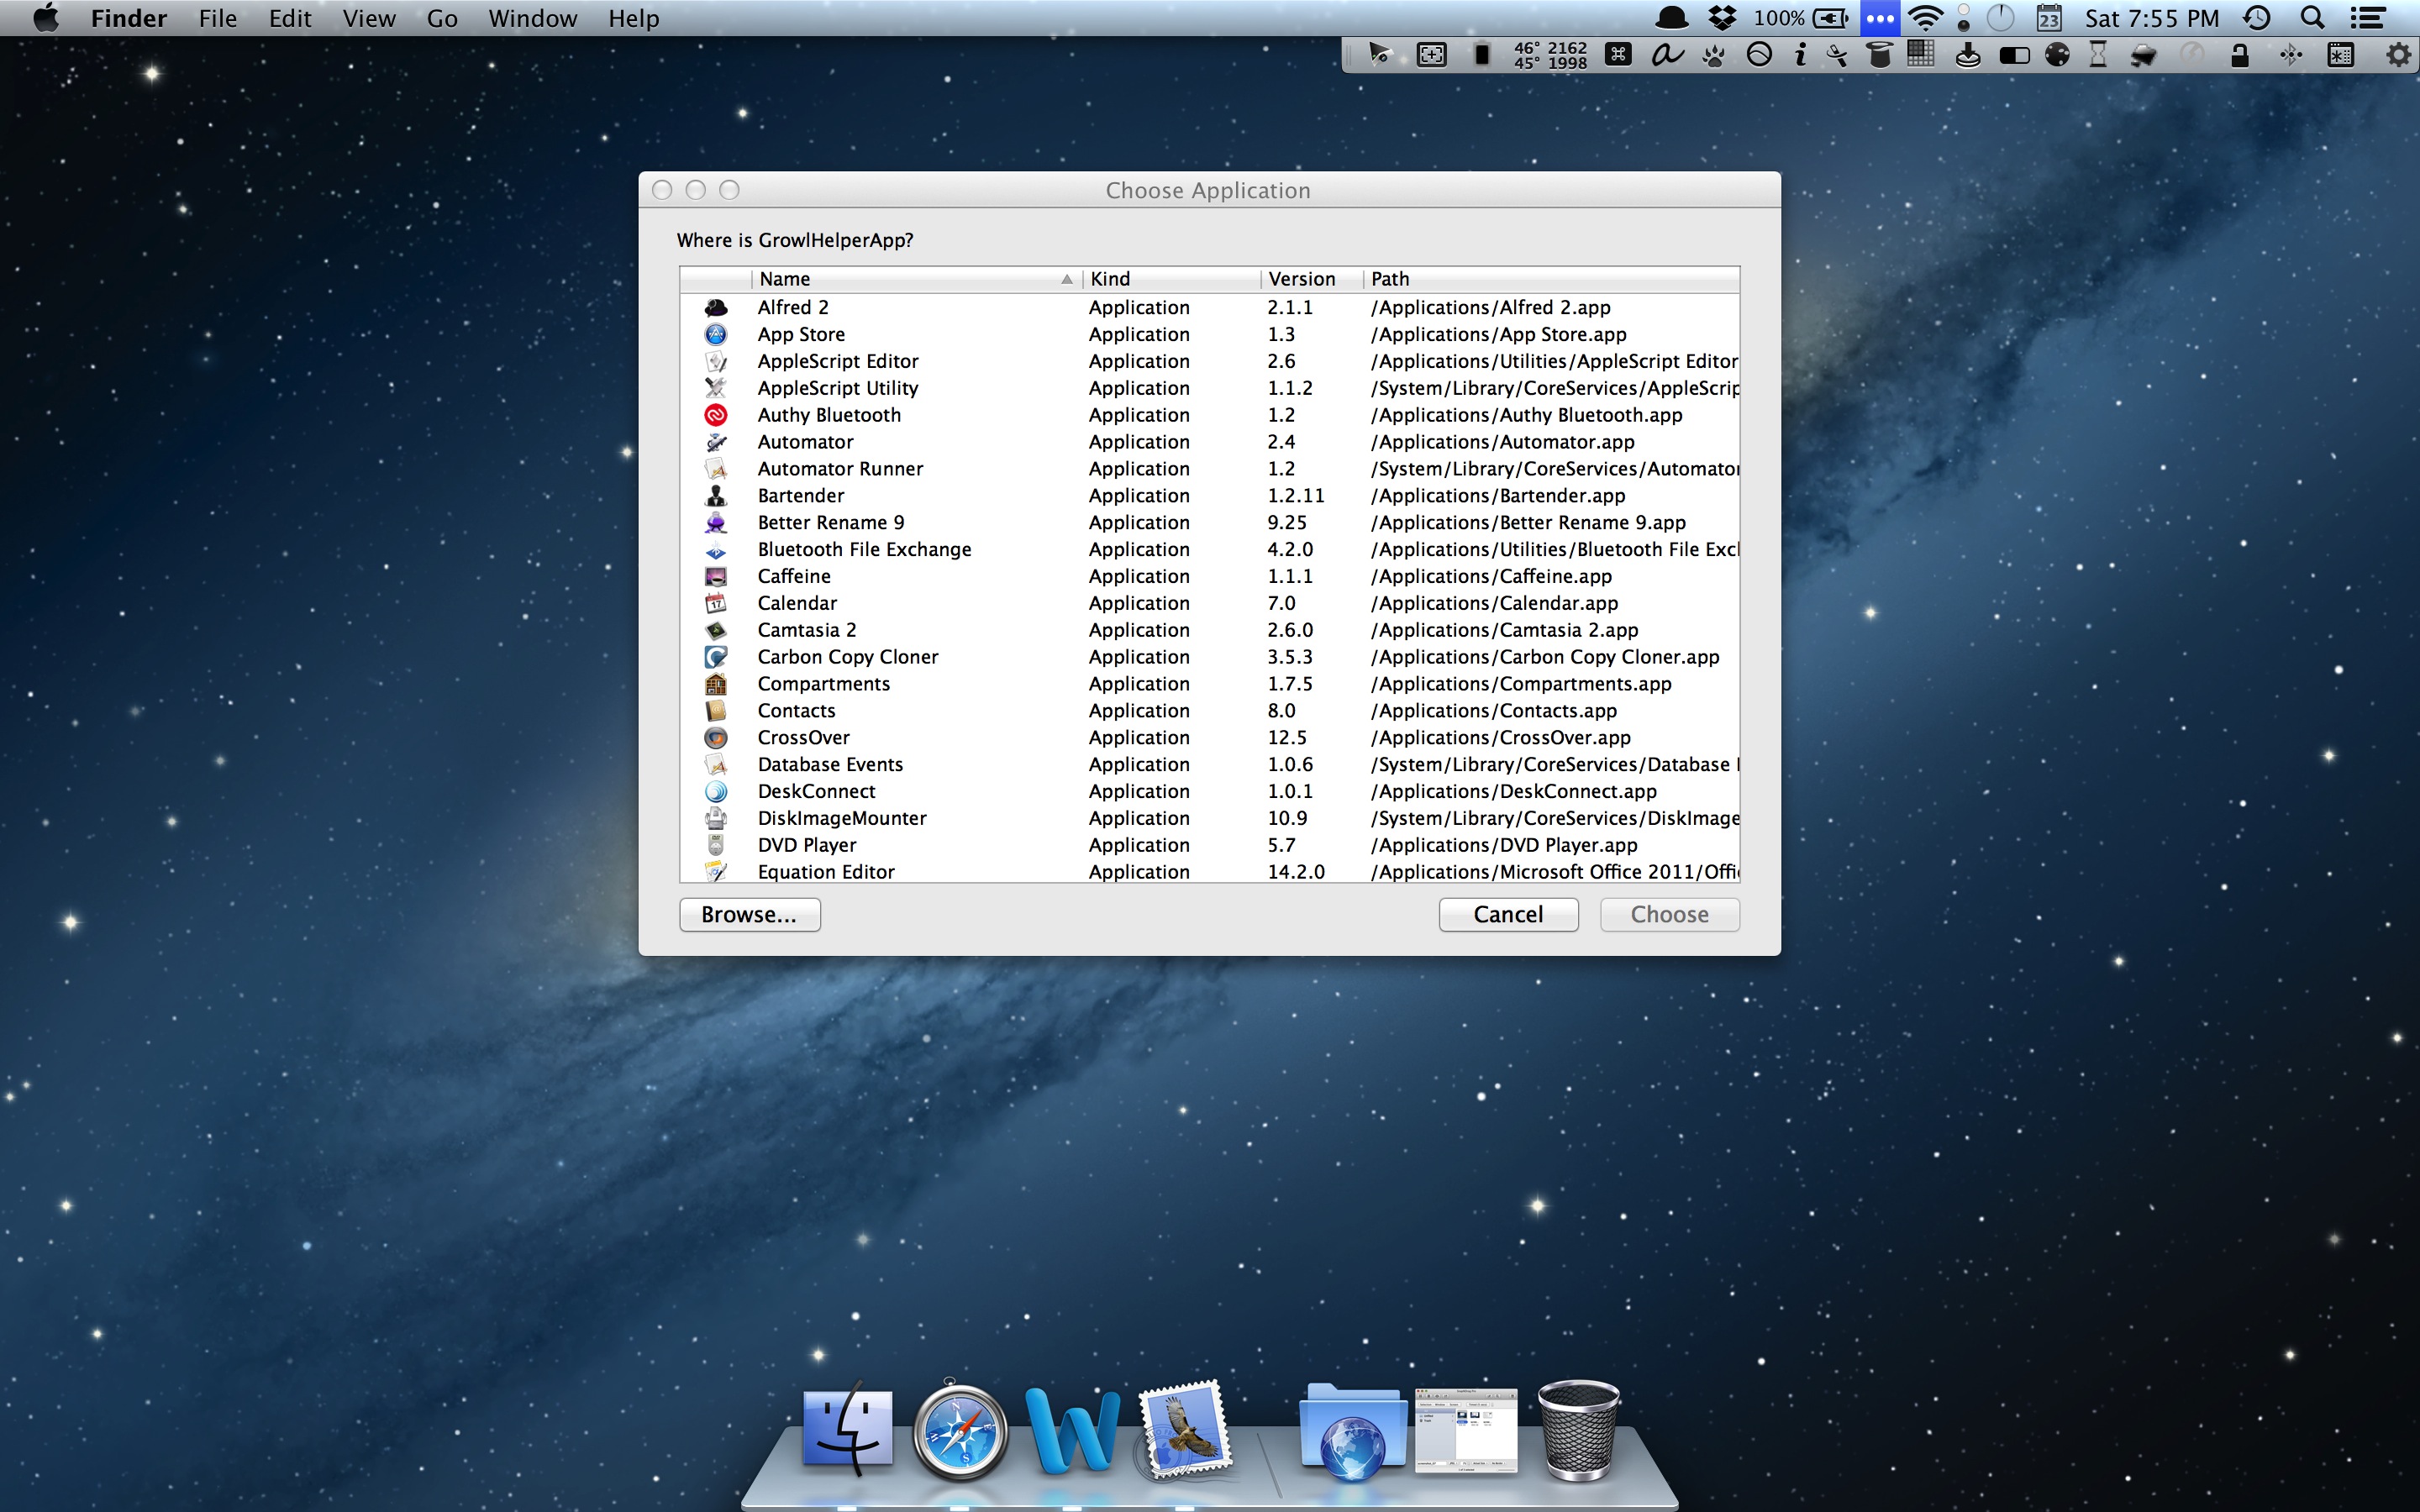Image resolution: width=2420 pixels, height=1512 pixels.
Task: Cancel the Choose Application dialog
Action: point(1508,914)
